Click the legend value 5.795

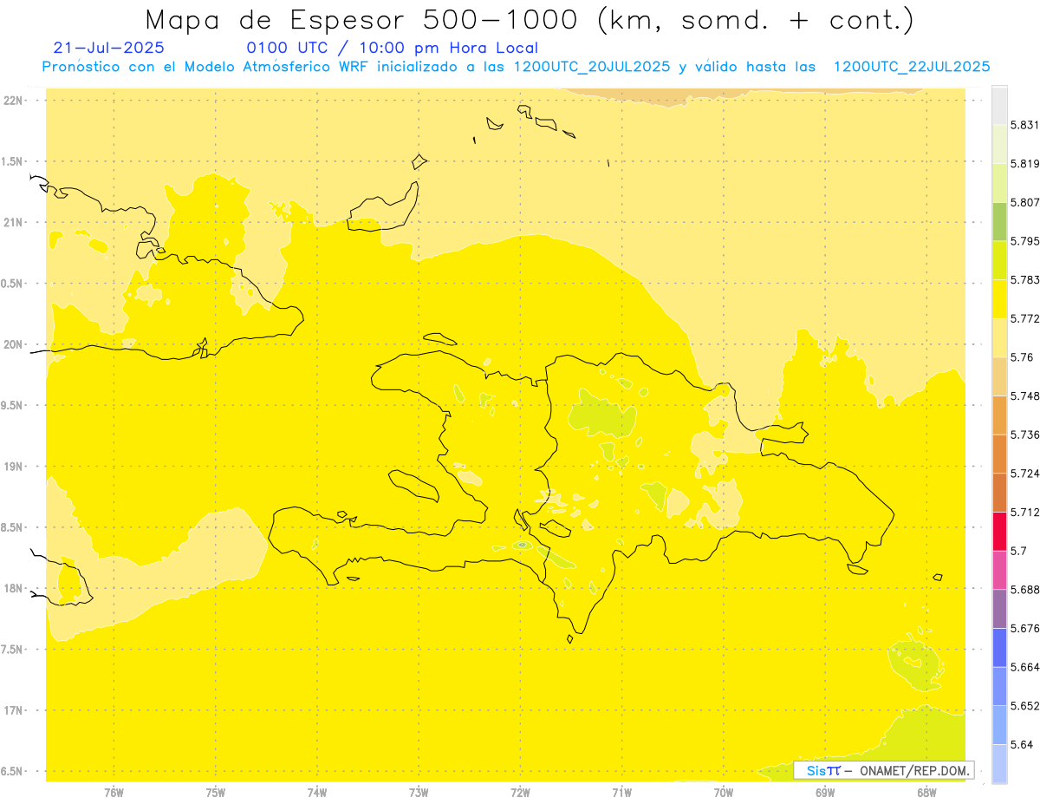coord(1025,241)
